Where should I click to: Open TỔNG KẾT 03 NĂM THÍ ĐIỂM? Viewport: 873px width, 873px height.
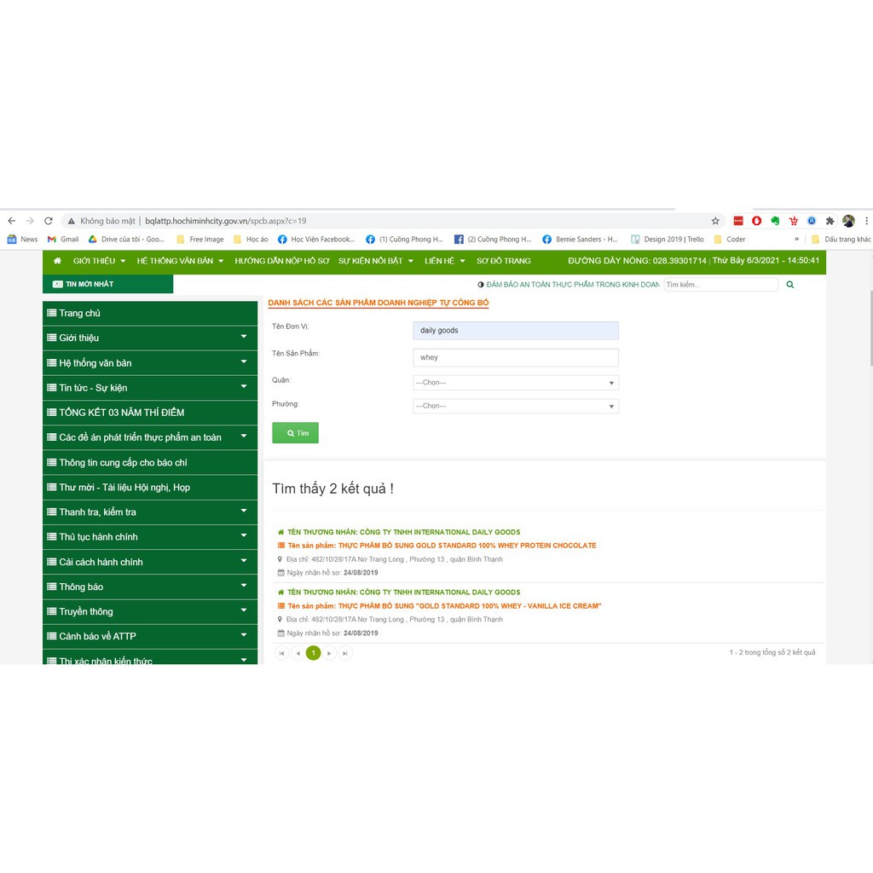pyautogui.click(x=150, y=413)
